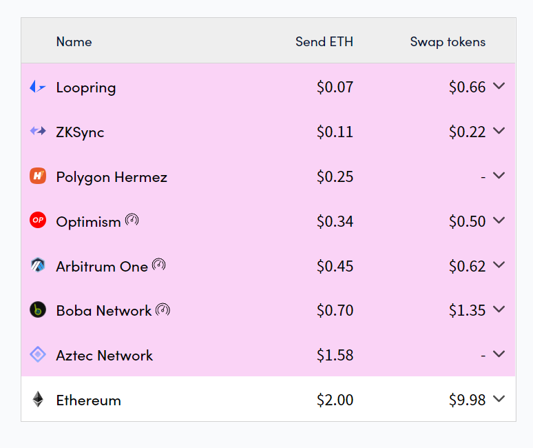533x448 pixels.
Task: Select the Arbitrum One name text
Action: click(102, 266)
